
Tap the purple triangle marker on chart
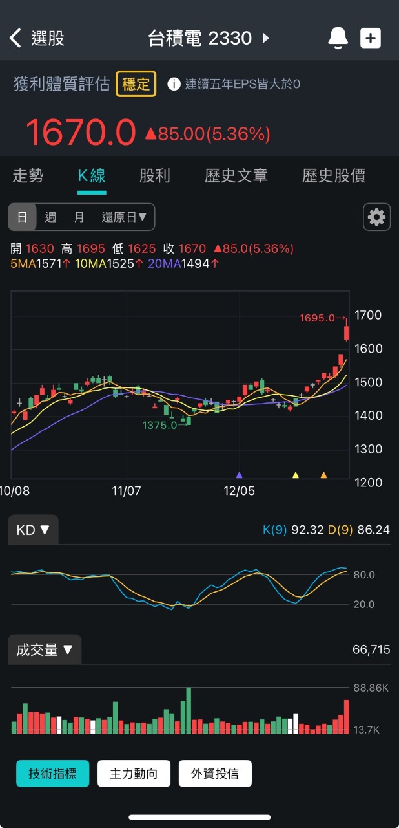240,475
